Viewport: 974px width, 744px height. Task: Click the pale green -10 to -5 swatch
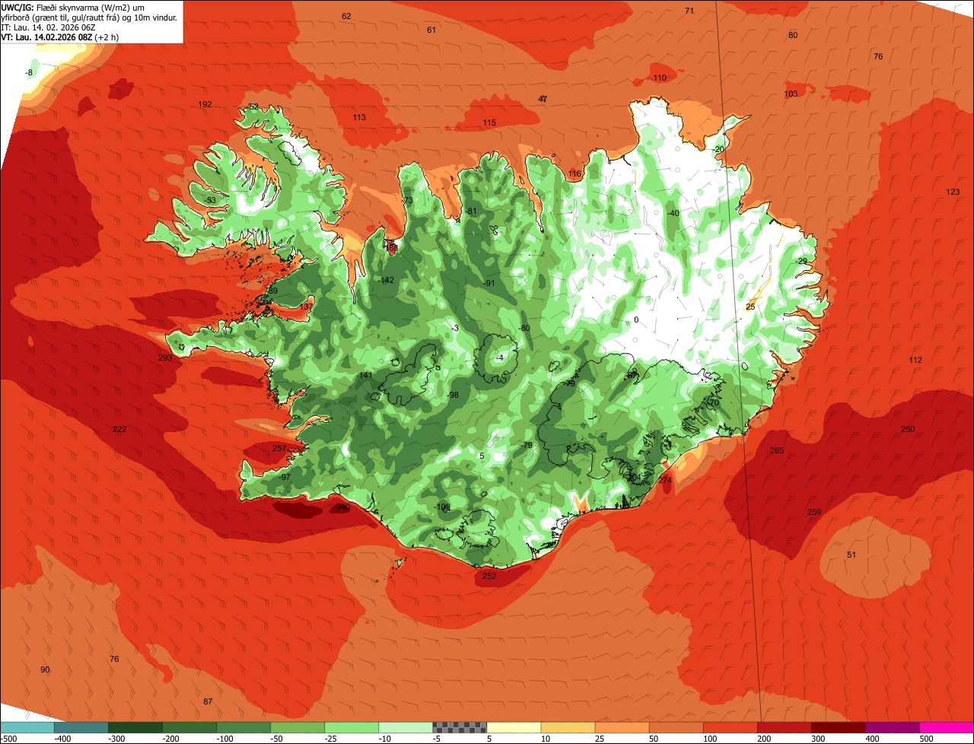[x=405, y=727]
